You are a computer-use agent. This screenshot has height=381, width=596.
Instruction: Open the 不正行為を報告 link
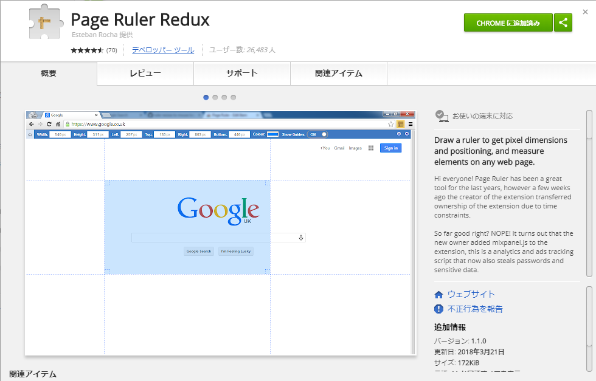pyautogui.click(x=475, y=309)
